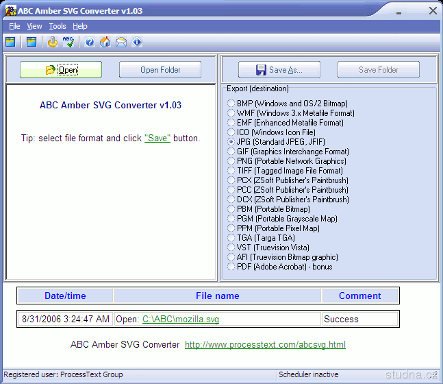Click the ABC checkmark toolbar icon
The width and height of the screenshot is (443, 384).
[68, 42]
